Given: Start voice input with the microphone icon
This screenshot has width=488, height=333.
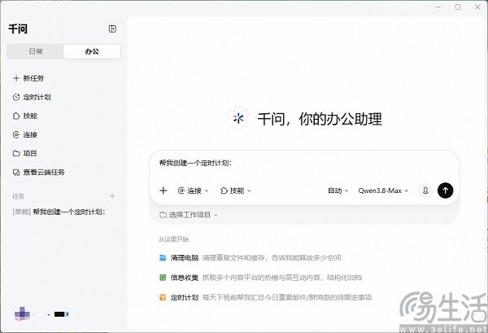Looking at the screenshot, I should pyautogui.click(x=425, y=191).
